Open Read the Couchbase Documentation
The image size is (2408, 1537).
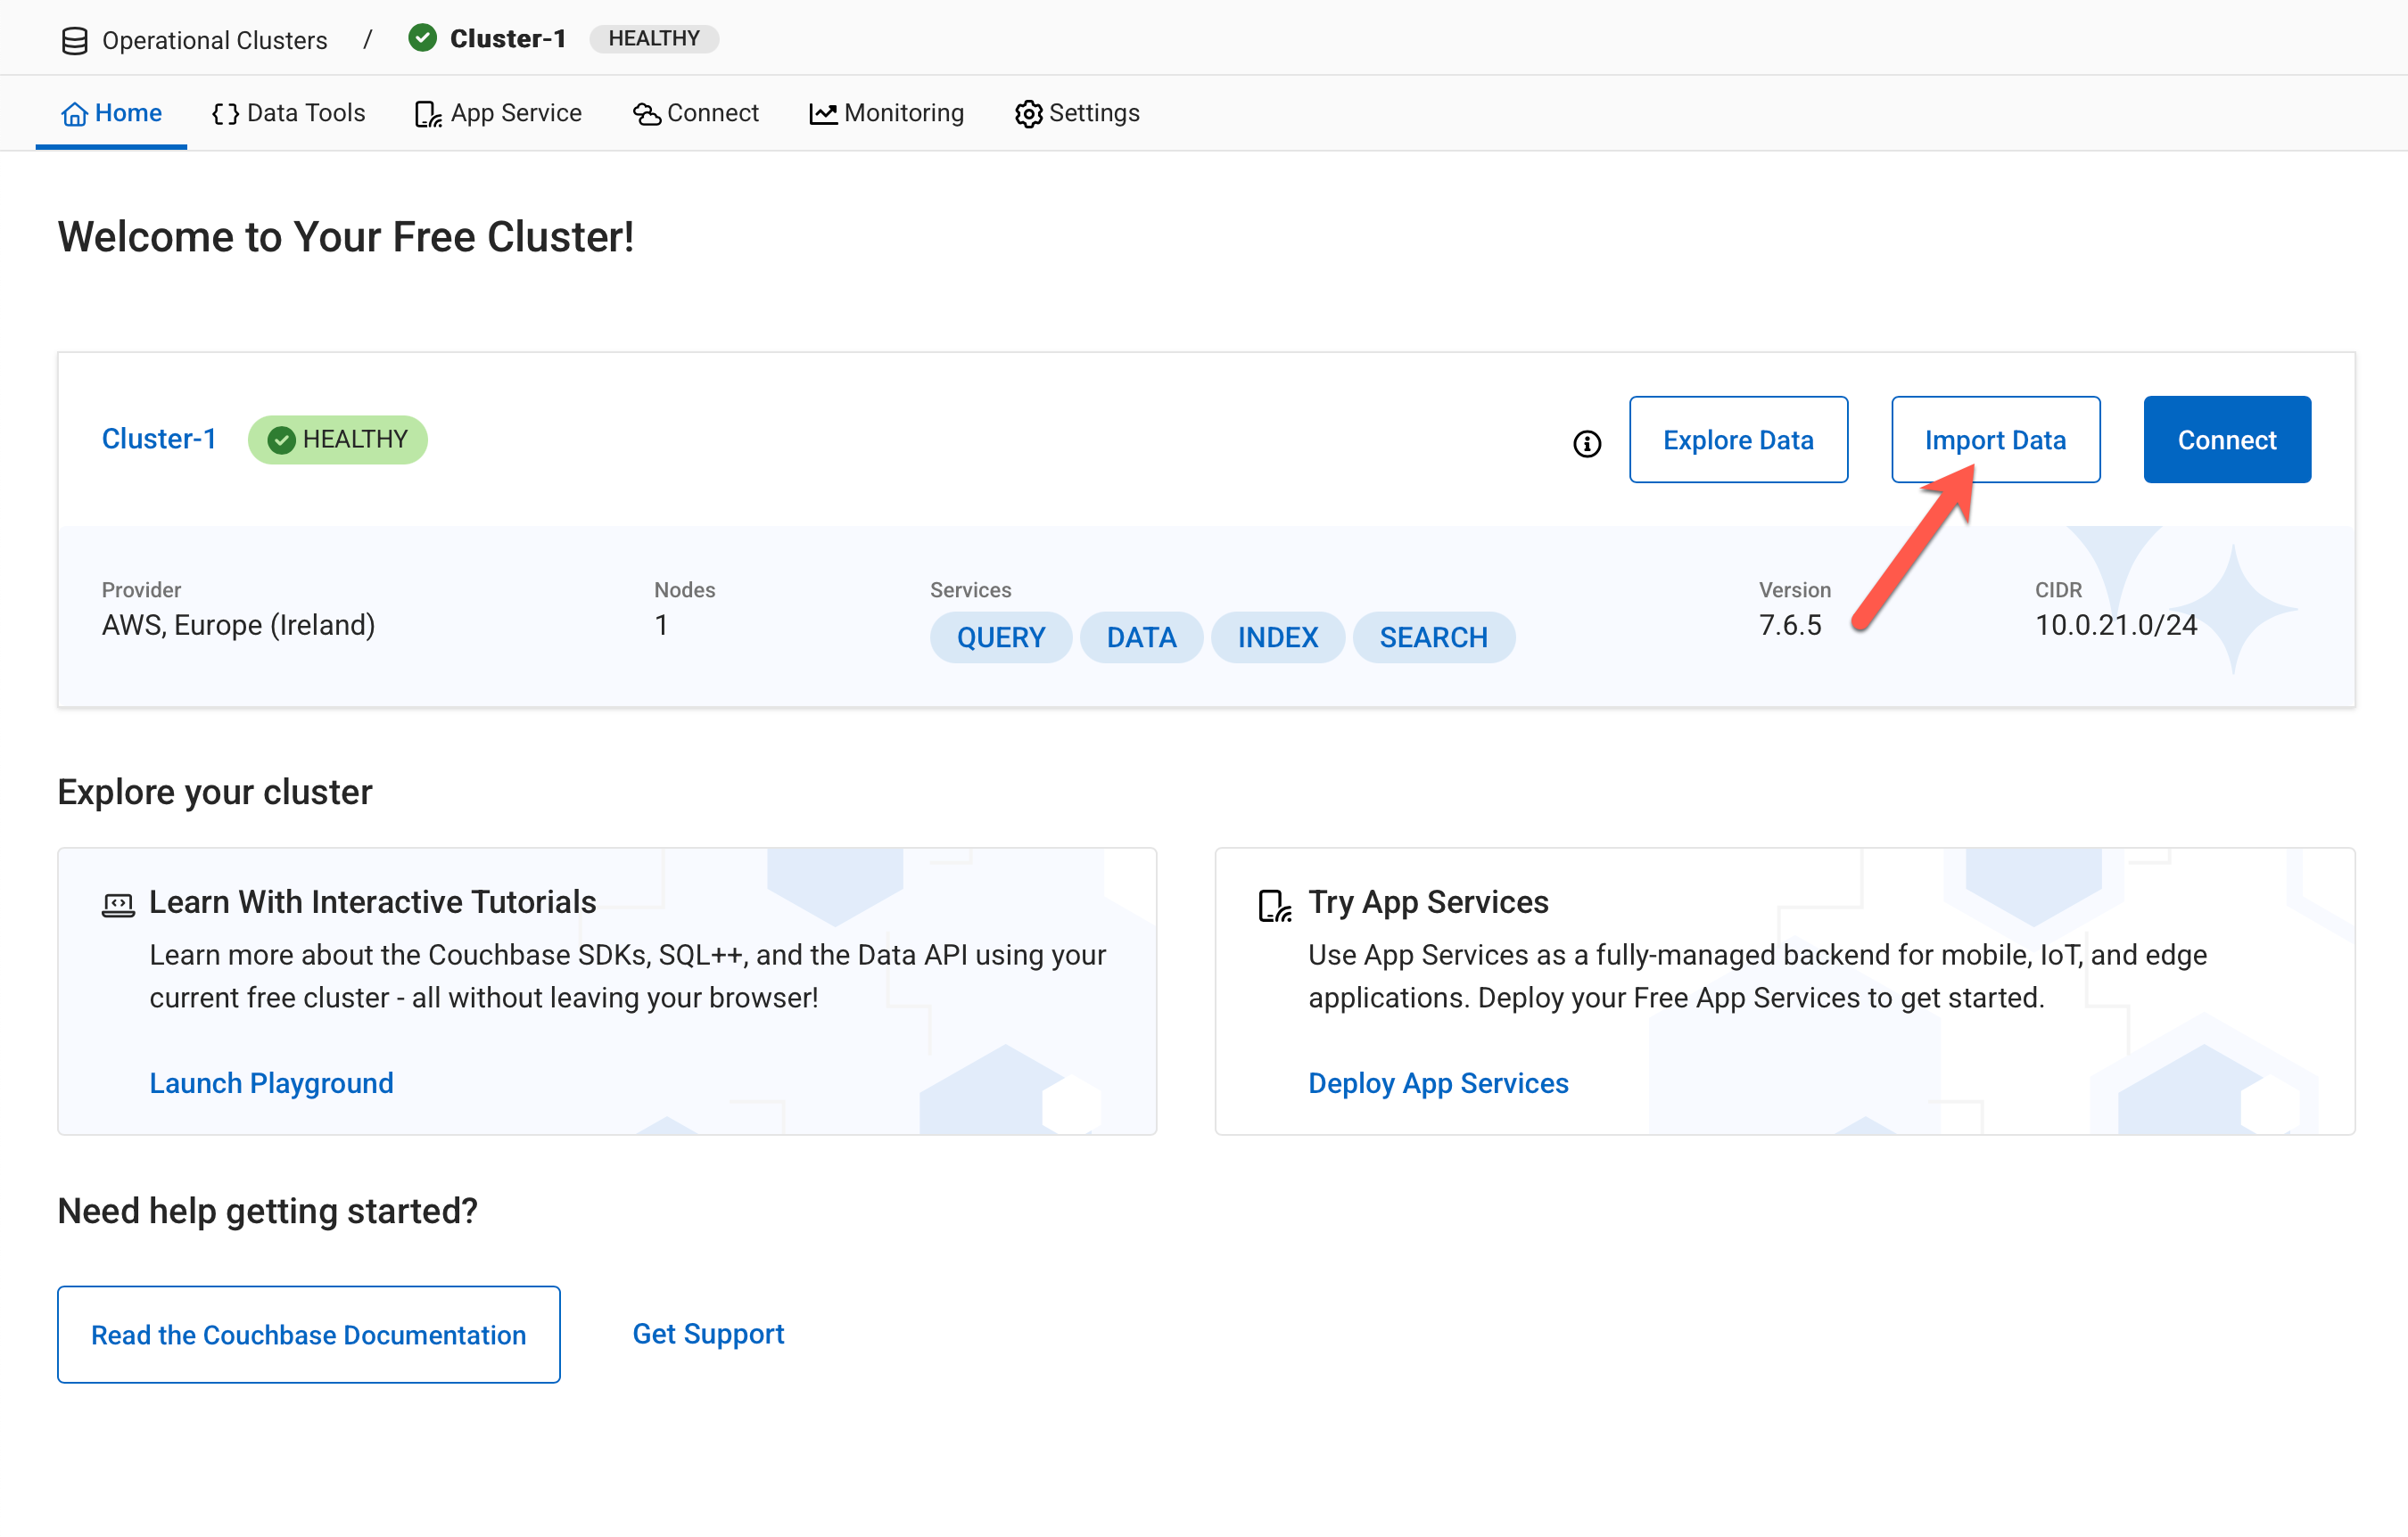[308, 1334]
